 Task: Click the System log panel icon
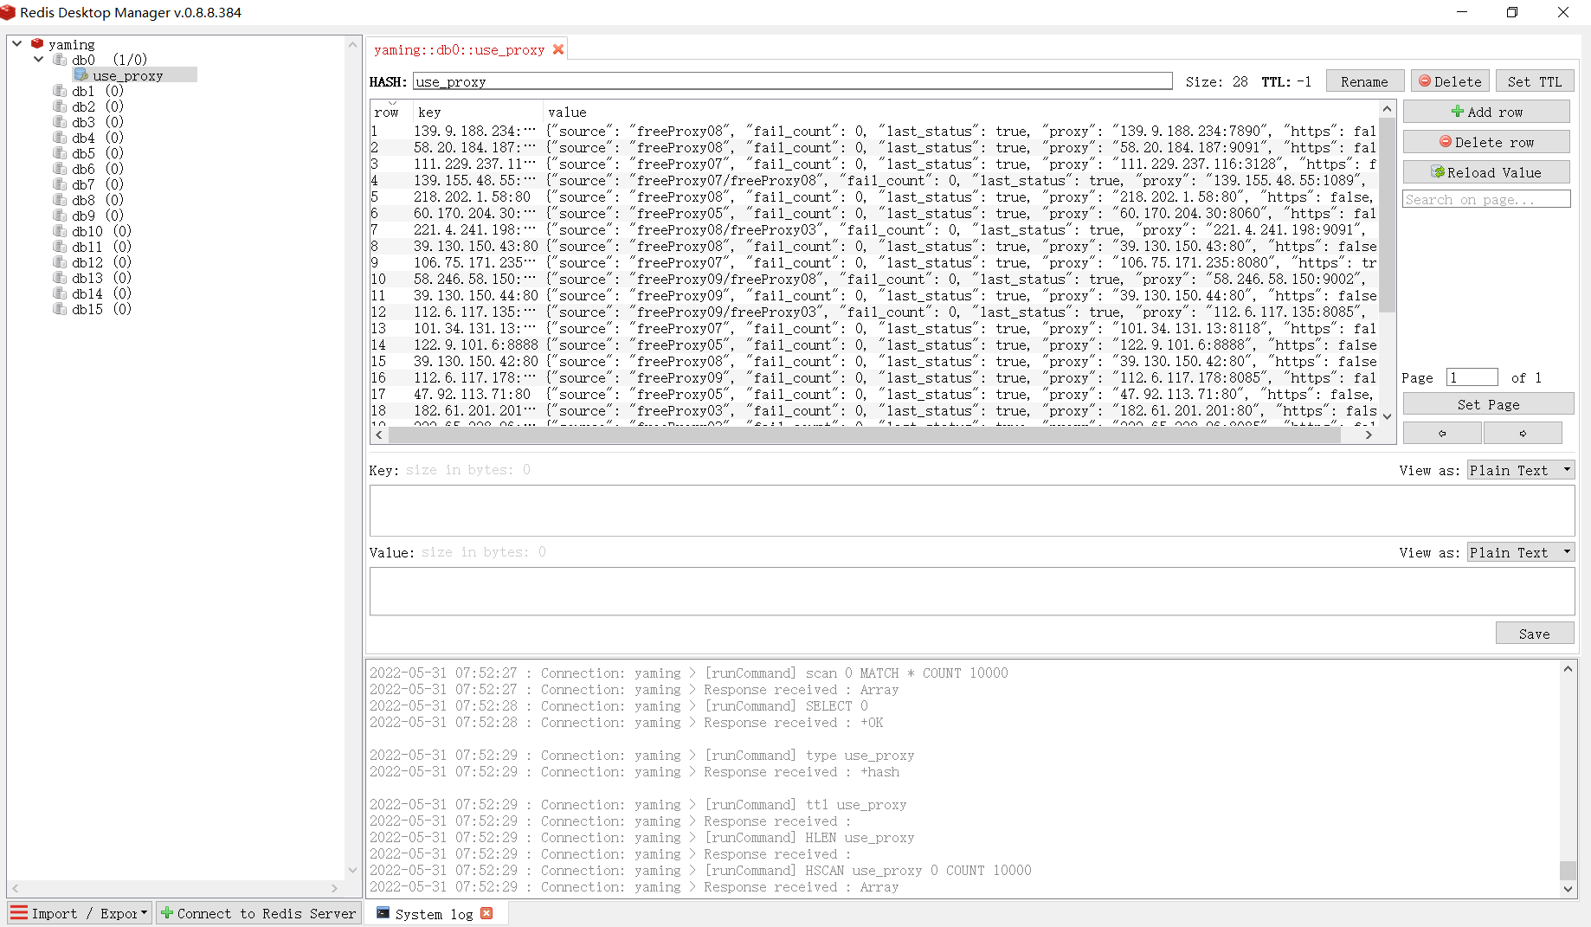(383, 913)
